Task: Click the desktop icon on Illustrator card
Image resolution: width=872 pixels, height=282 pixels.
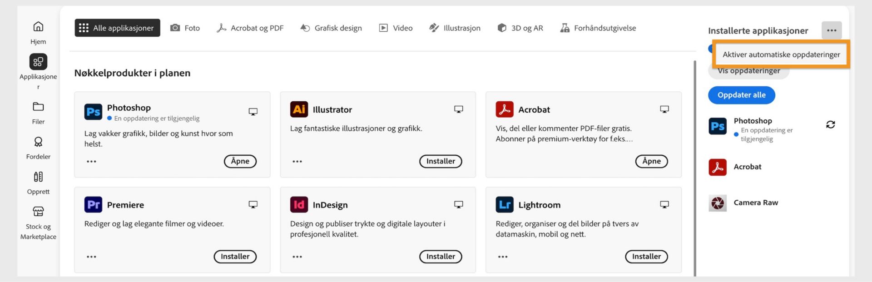Action: point(459,109)
